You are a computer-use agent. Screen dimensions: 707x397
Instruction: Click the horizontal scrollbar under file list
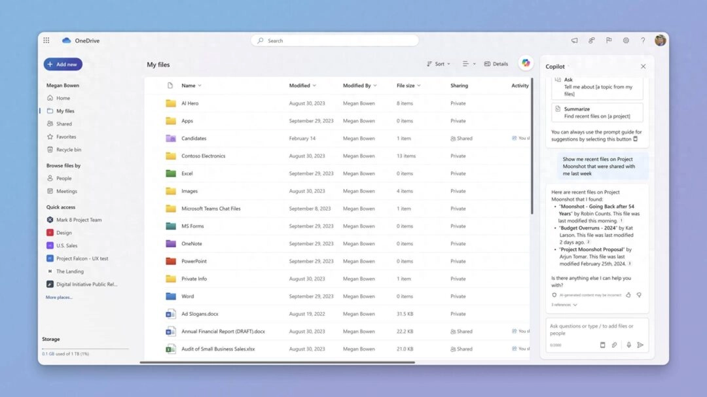pos(277,362)
